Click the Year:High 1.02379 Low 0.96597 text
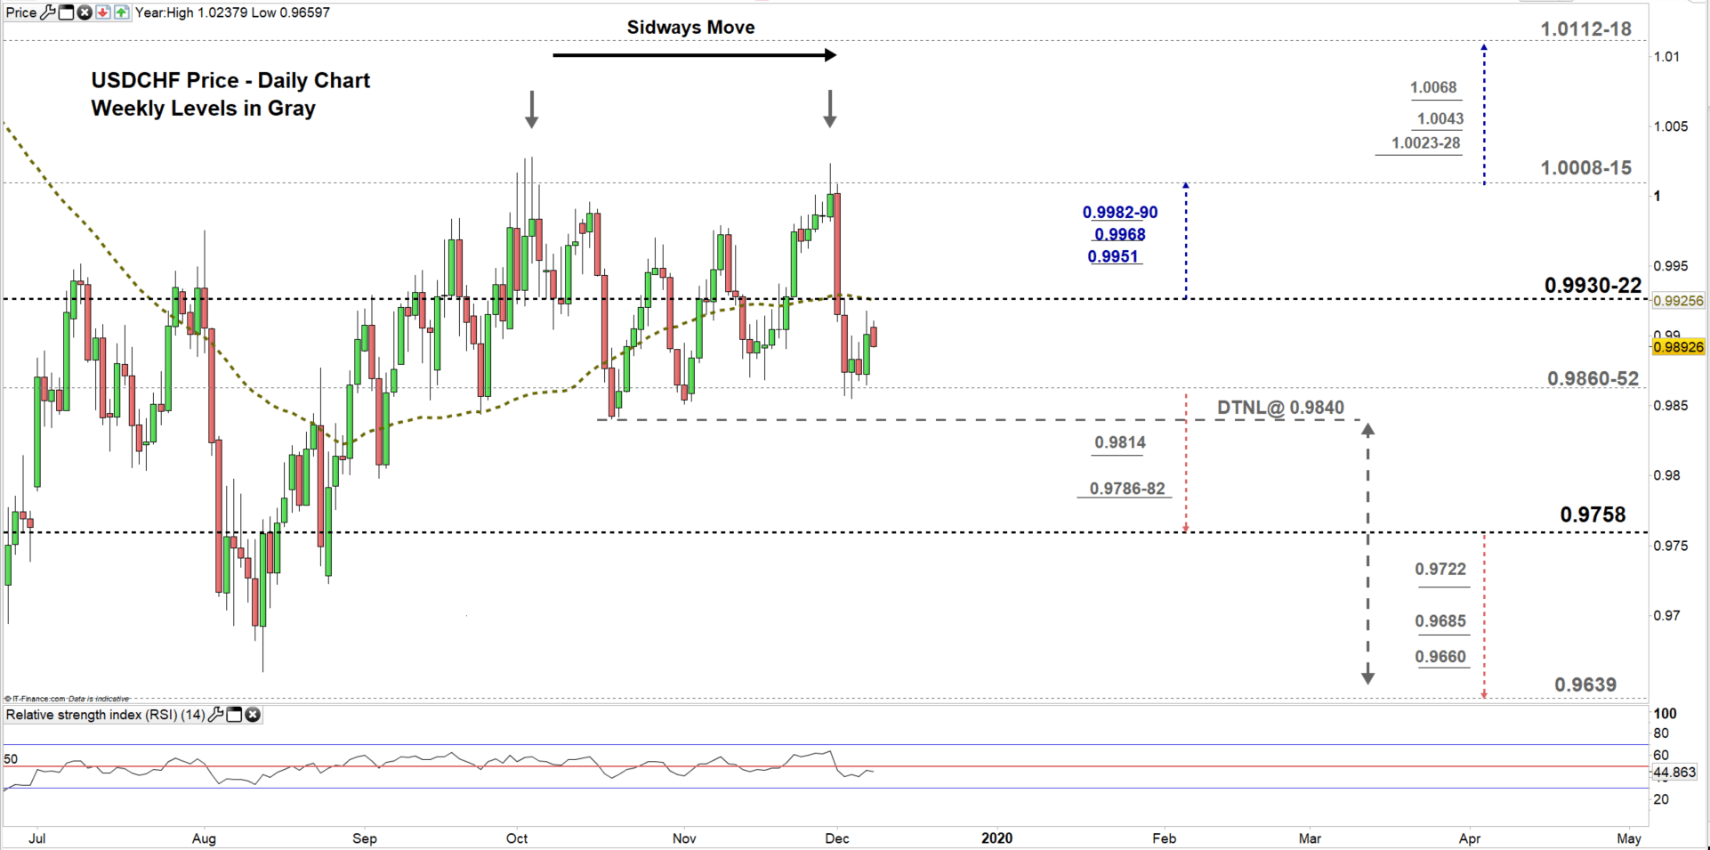Viewport: 1710px width, 850px height. (x=232, y=12)
